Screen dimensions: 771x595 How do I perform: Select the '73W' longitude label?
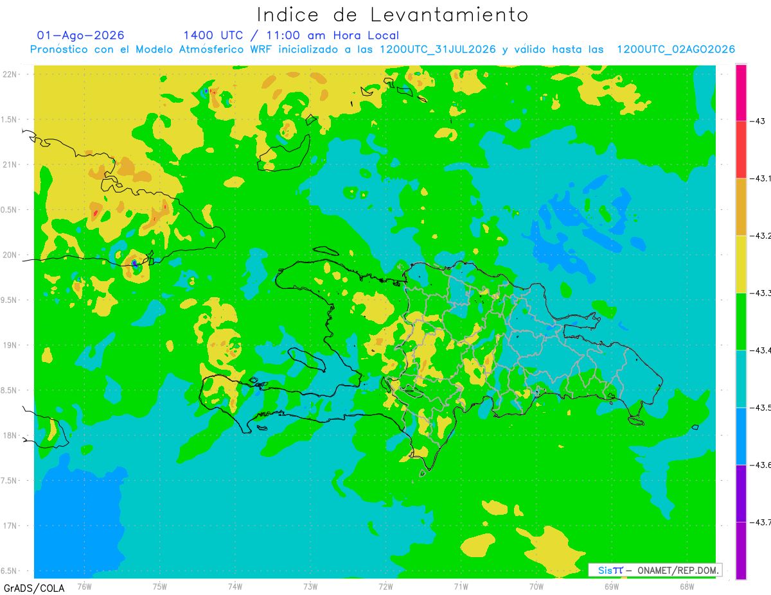point(310,586)
